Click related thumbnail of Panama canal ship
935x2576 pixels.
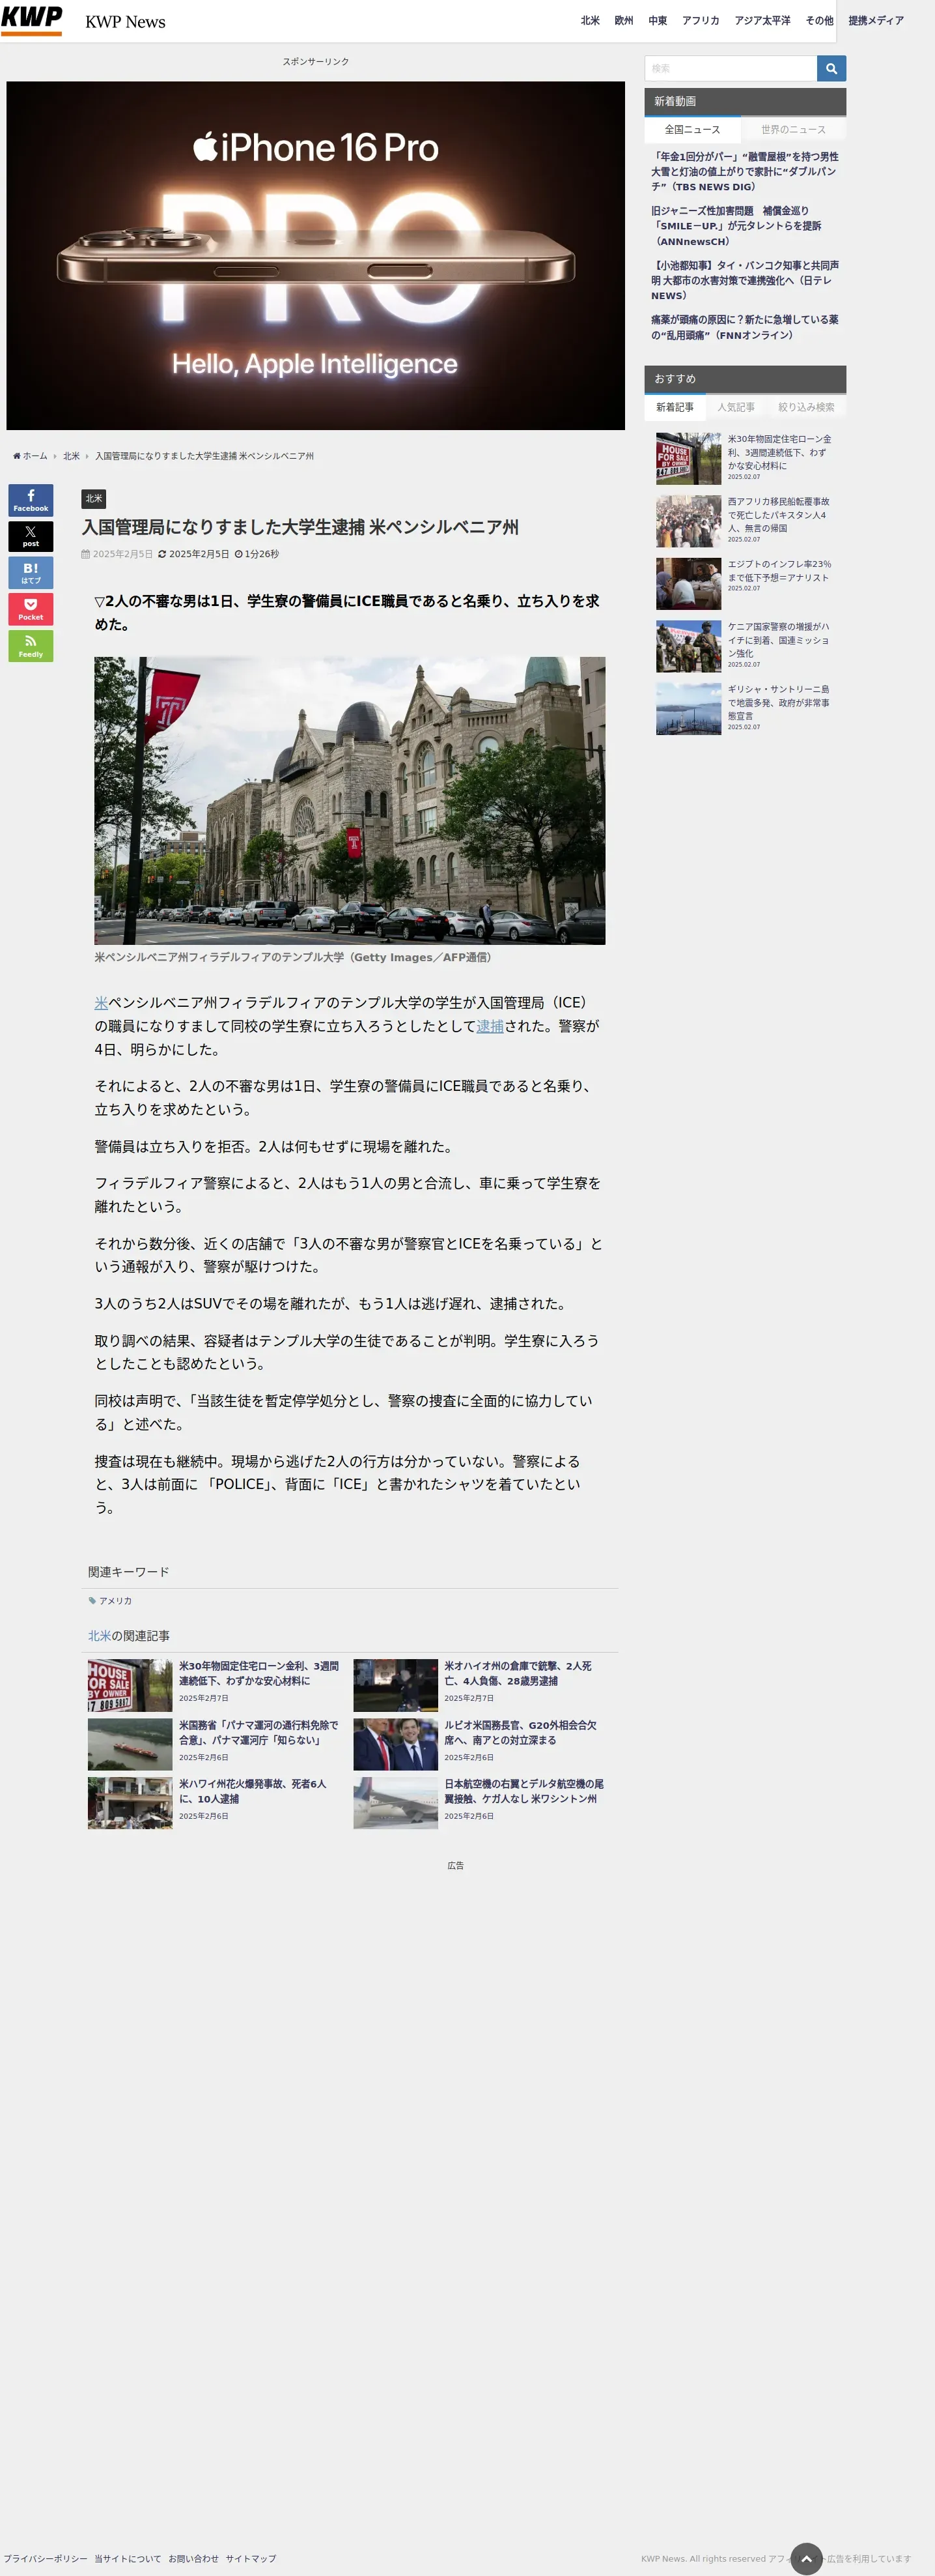click(130, 1744)
